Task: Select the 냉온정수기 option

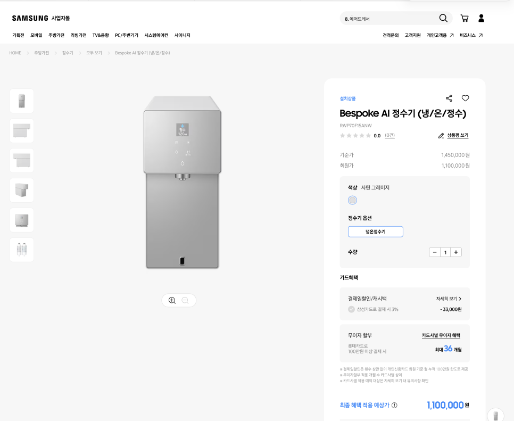Action: pyautogui.click(x=375, y=232)
